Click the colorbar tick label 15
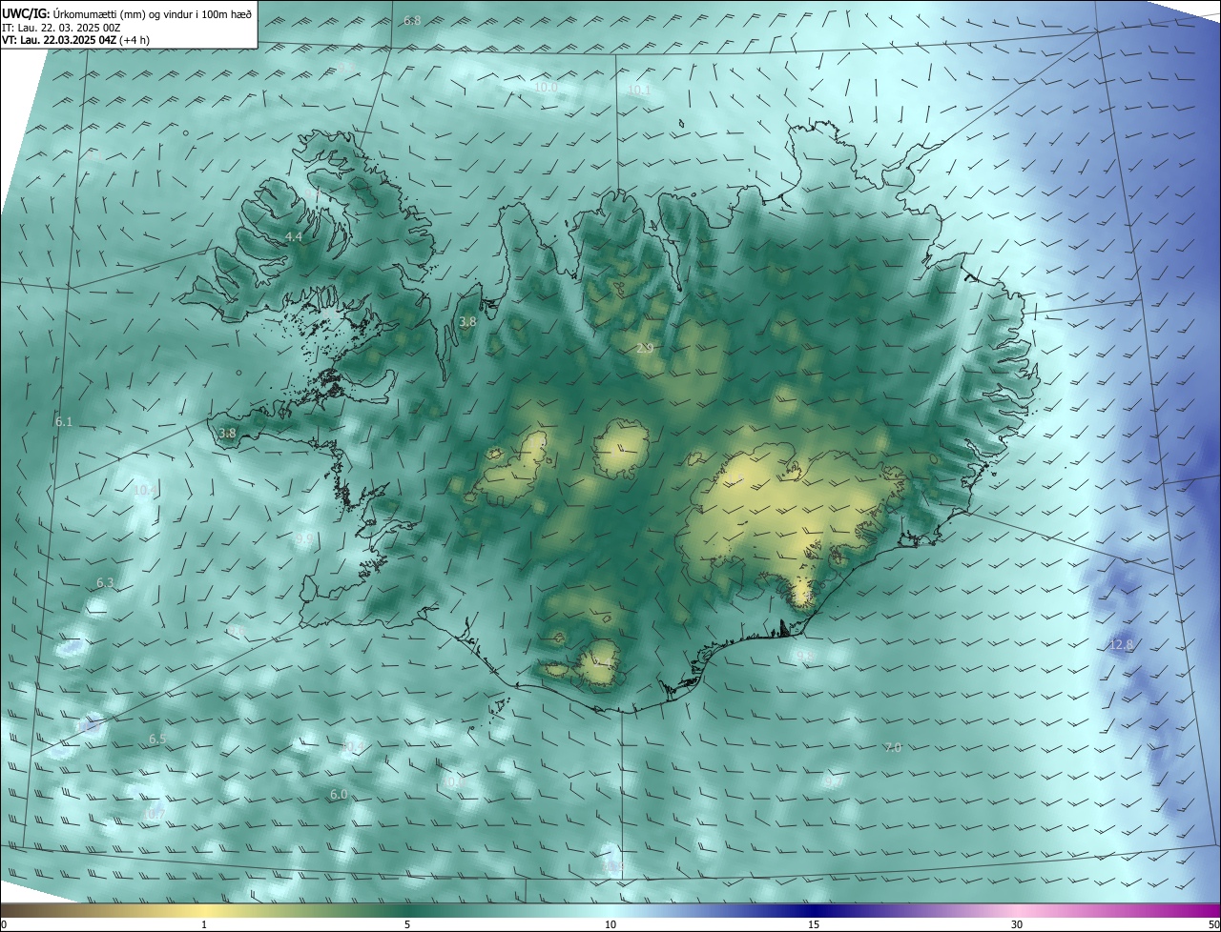 (x=814, y=925)
